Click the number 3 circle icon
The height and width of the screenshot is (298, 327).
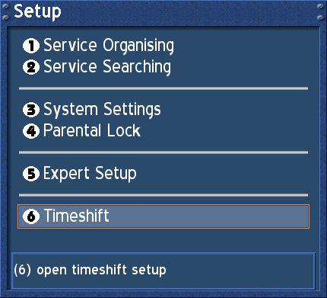tap(31, 110)
